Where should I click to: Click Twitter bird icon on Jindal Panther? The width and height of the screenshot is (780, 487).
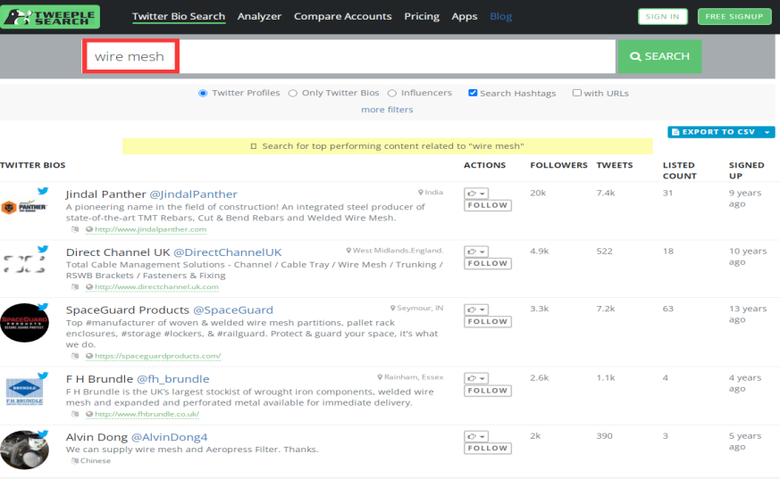tap(43, 191)
